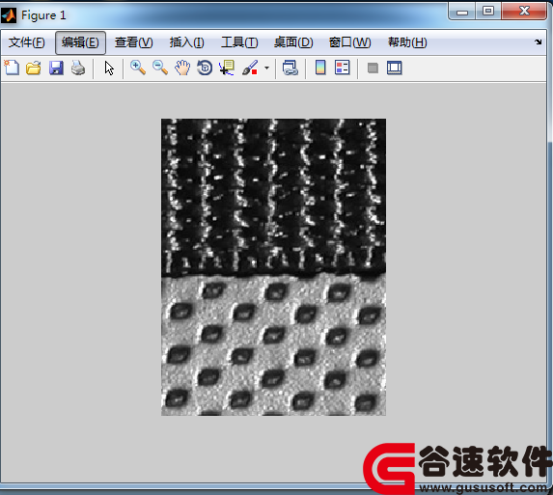Screen dimensions: 553x495
Task: Open a file using the folder icon
Action: click(x=34, y=68)
